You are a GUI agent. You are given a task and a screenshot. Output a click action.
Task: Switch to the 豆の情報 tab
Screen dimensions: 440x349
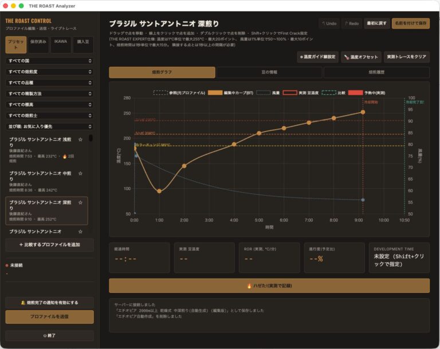(269, 72)
